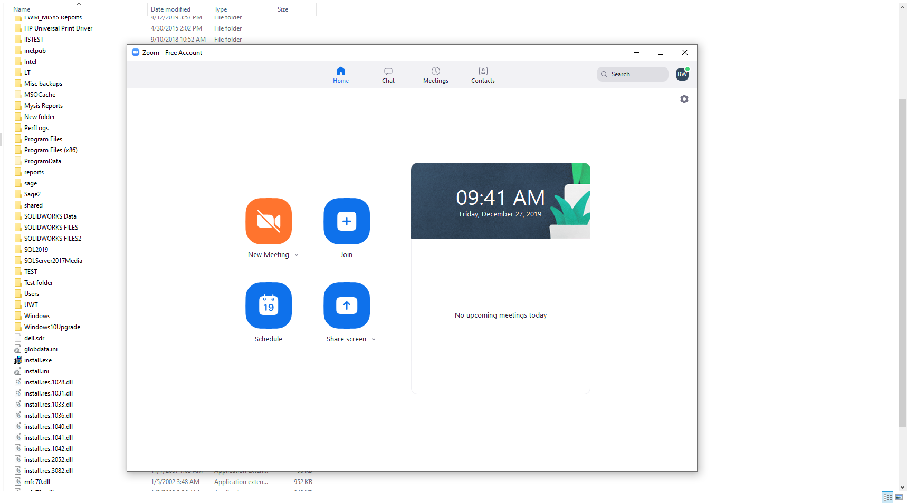Open the Meetings tab
Image resolution: width=907 pixels, height=503 pixels.
pyautogui.click(x=436, y=75)
